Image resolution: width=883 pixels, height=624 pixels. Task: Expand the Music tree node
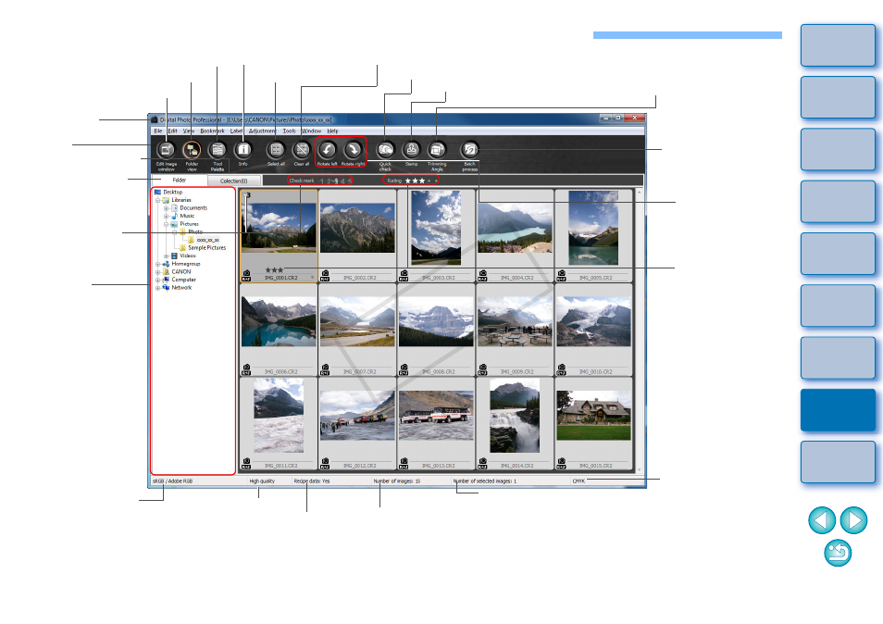166,216
